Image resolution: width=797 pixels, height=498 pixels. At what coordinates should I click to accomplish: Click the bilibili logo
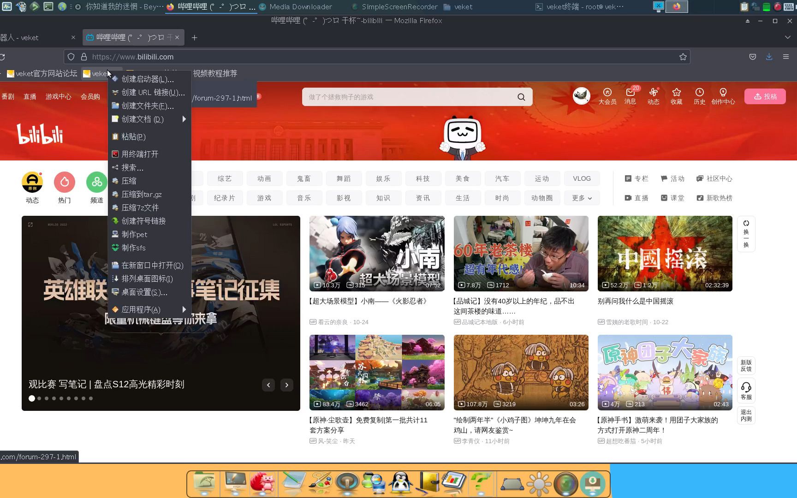pyautogui.click(x=40, y=134)
